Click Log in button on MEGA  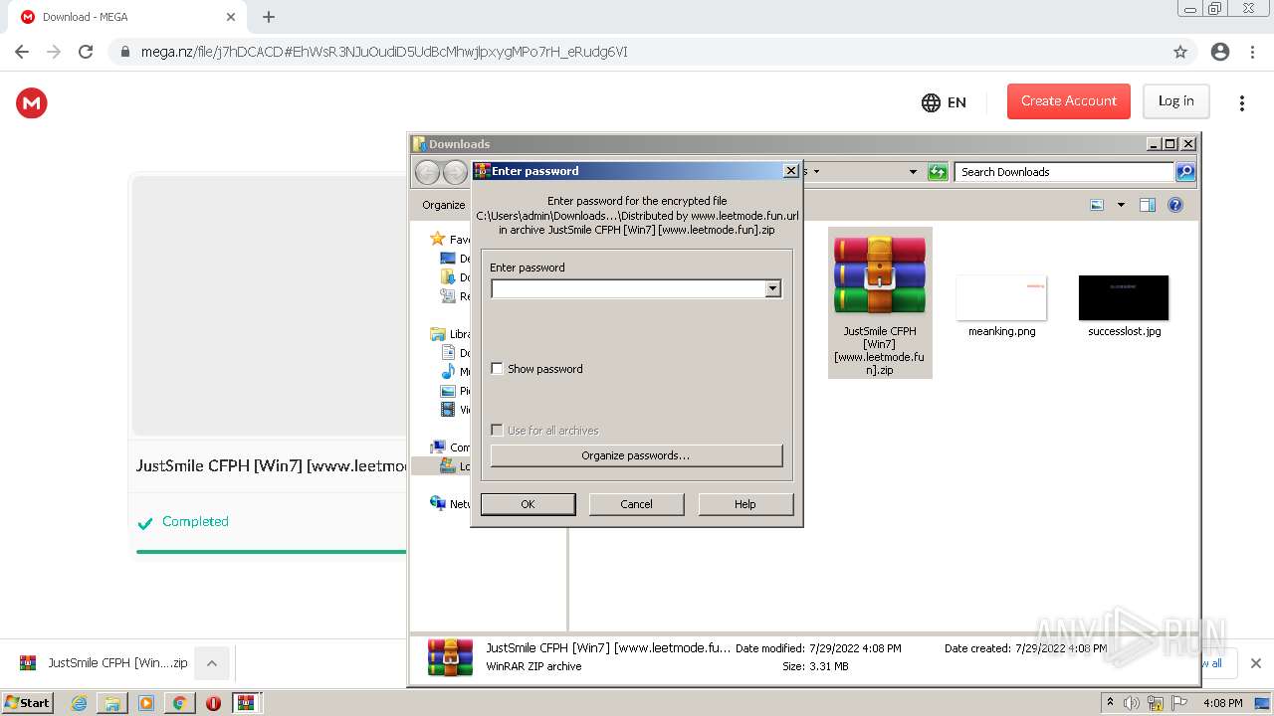[1175, 101]
